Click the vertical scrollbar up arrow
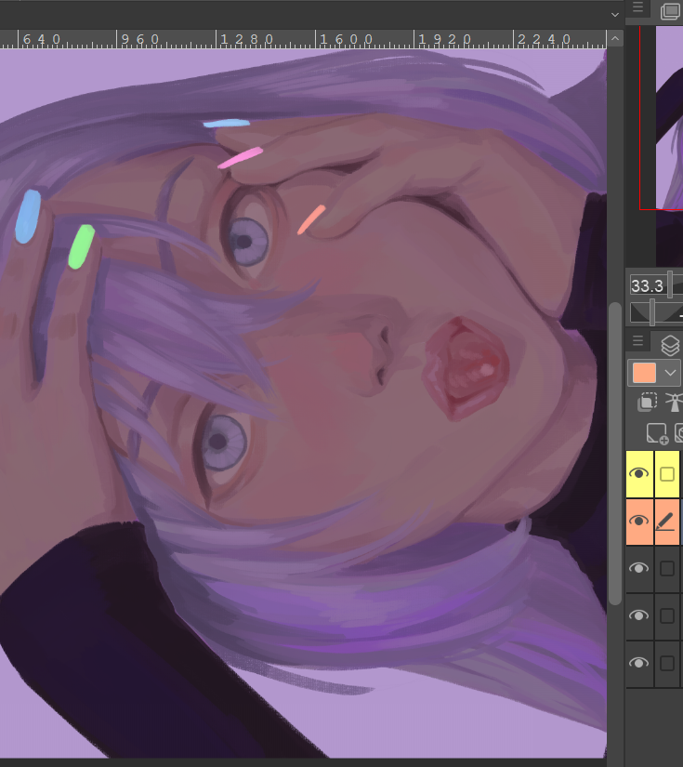683x767 pixels. (x=615, y=38)
